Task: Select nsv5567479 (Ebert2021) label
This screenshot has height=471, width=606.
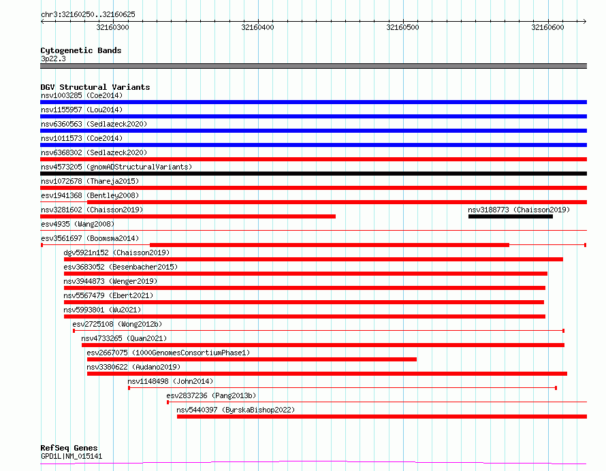Action: coord(108,295)
